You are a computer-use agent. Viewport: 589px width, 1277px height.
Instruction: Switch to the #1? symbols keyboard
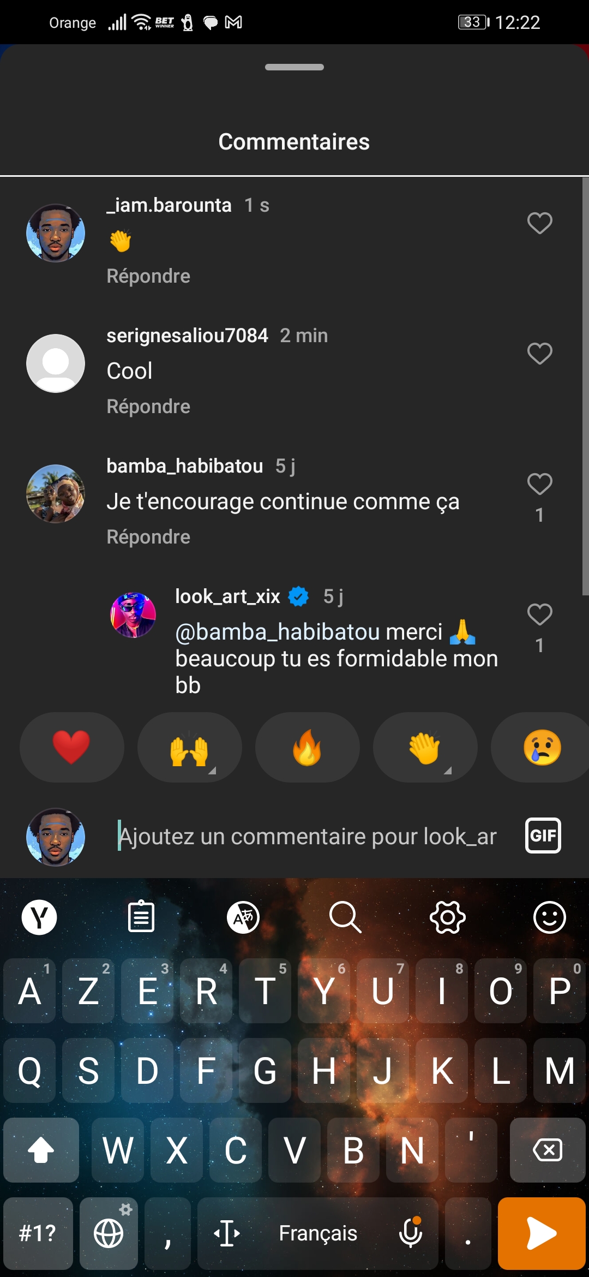pyautogui.click(x=38, y=1233)
